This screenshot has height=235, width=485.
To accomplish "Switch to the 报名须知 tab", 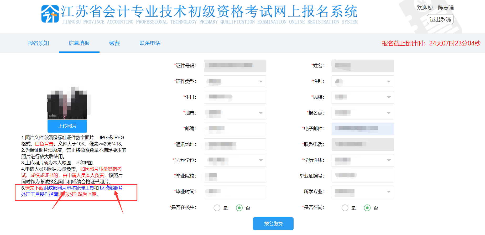I will pos(38,43).
